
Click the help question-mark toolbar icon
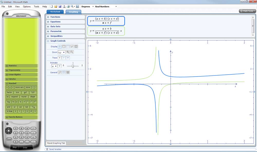tap(77, 7)
